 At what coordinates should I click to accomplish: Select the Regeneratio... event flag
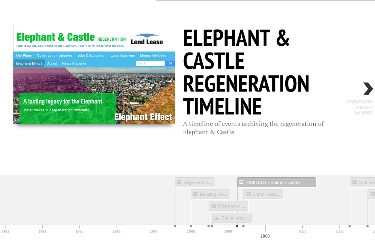tap(195, 182)
